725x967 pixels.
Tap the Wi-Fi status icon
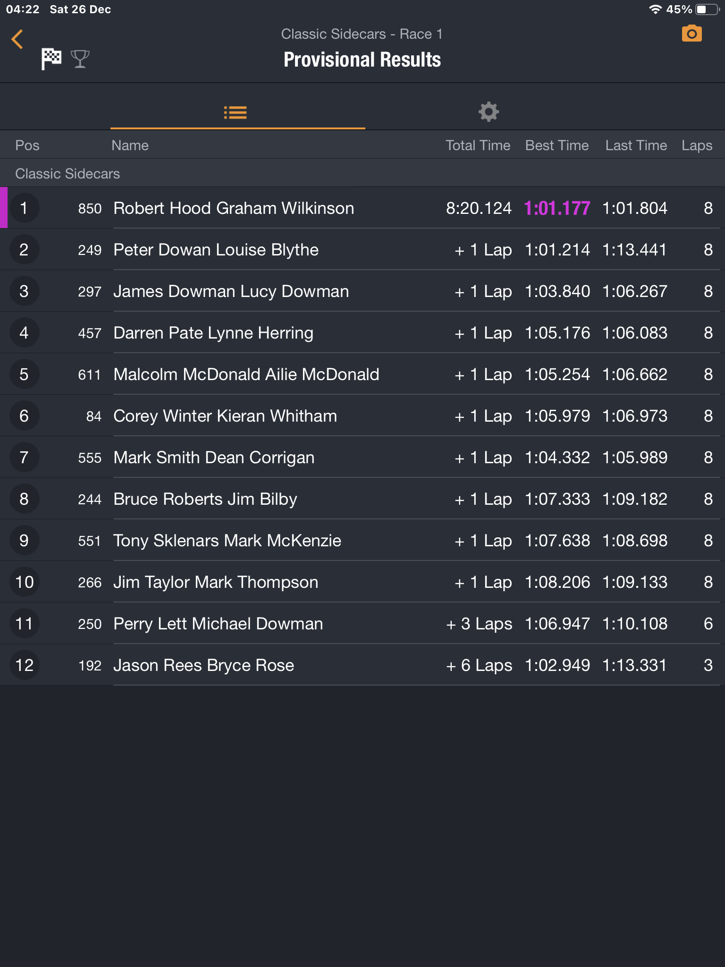click(x=655, y=9)
